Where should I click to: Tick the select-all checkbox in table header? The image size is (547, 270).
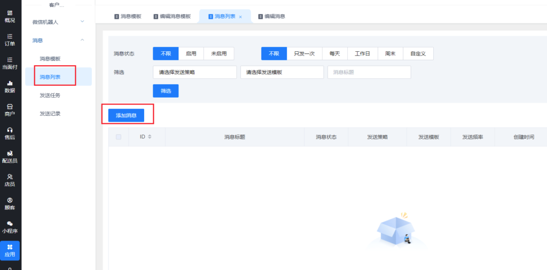tap(119, 137)
